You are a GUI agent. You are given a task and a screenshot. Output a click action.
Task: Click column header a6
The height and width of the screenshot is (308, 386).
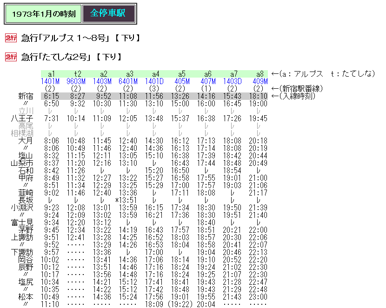[x=208, y=74]
